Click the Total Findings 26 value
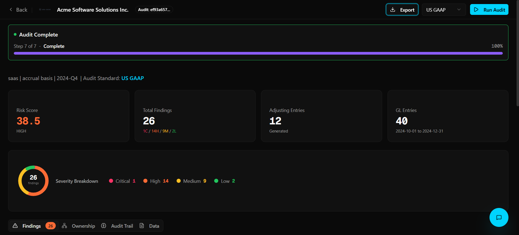Image resolution: width=519 pixels, height=235 pixels. (149, 121)
